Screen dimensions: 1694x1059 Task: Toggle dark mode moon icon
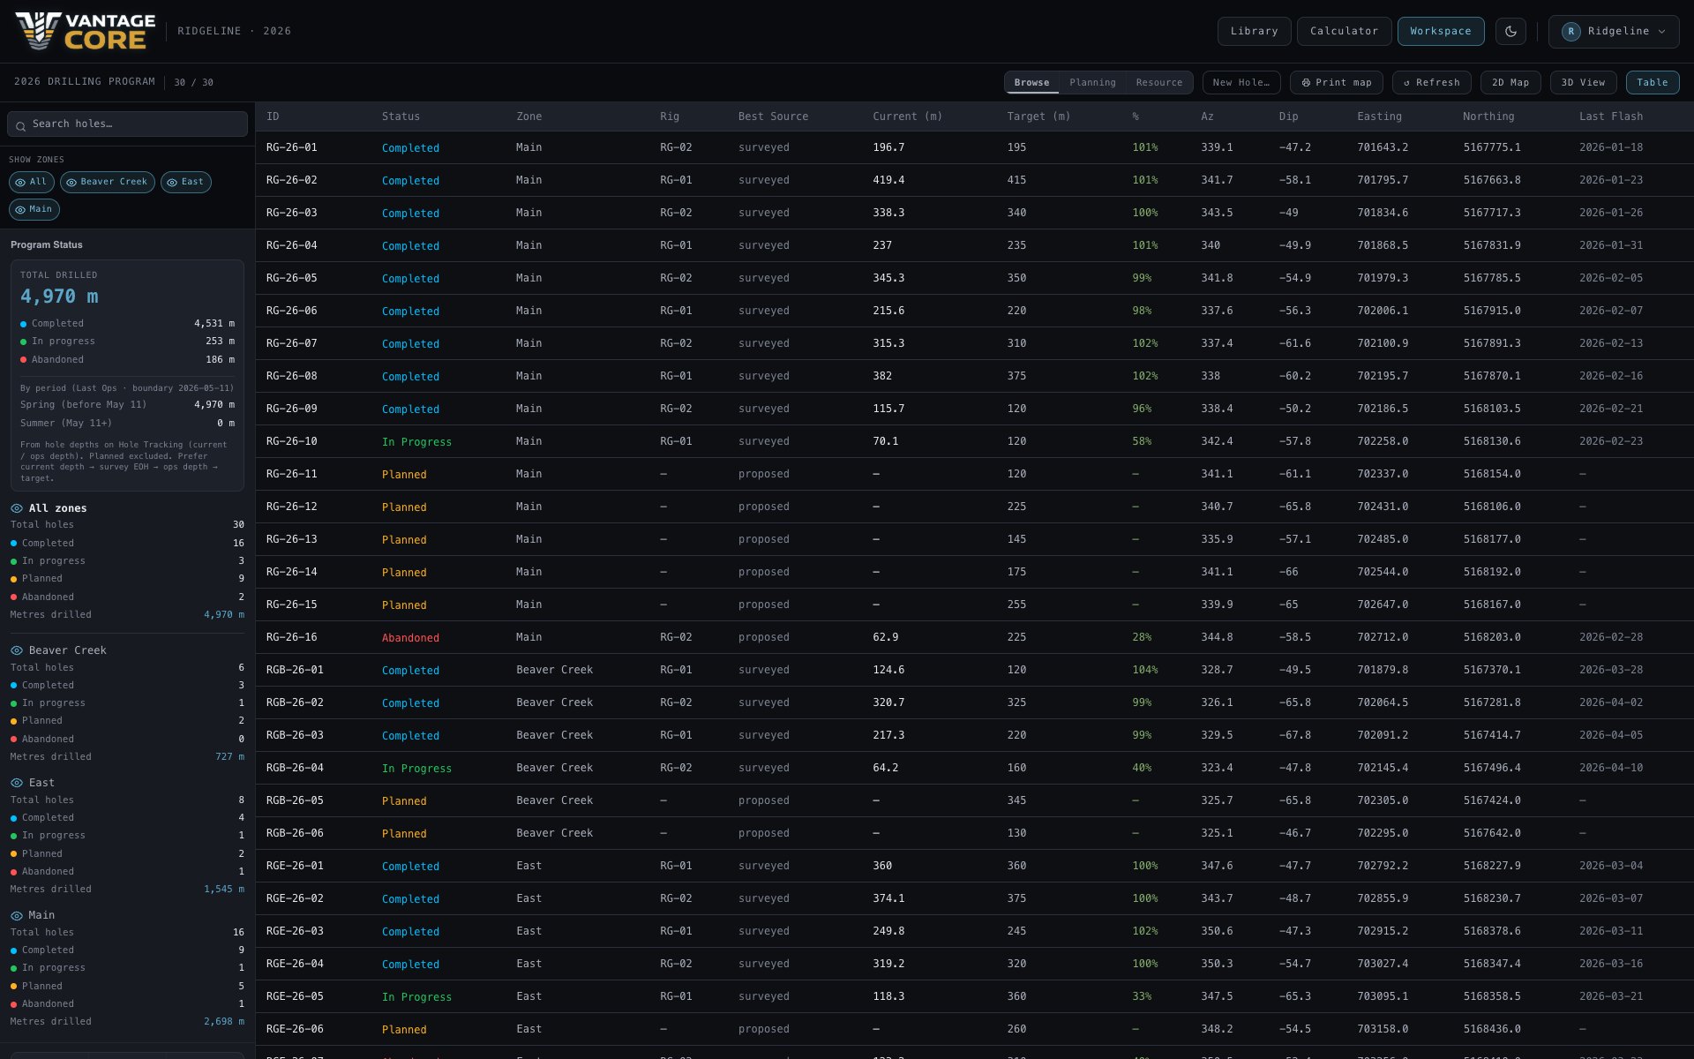1510,31
